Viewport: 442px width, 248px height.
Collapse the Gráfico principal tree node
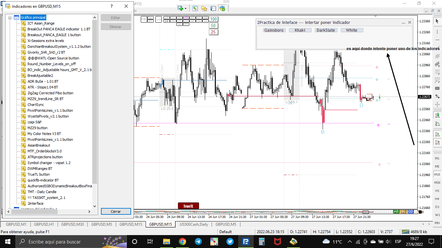click(x=10, y=17)
